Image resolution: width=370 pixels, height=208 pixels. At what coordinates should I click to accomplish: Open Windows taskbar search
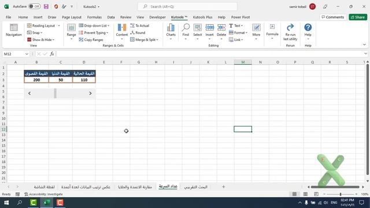coord(20,203)
